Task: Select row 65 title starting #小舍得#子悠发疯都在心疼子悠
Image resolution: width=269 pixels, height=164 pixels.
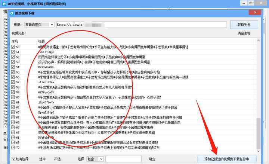Action: pyautogui.click(x=109, y=122)
